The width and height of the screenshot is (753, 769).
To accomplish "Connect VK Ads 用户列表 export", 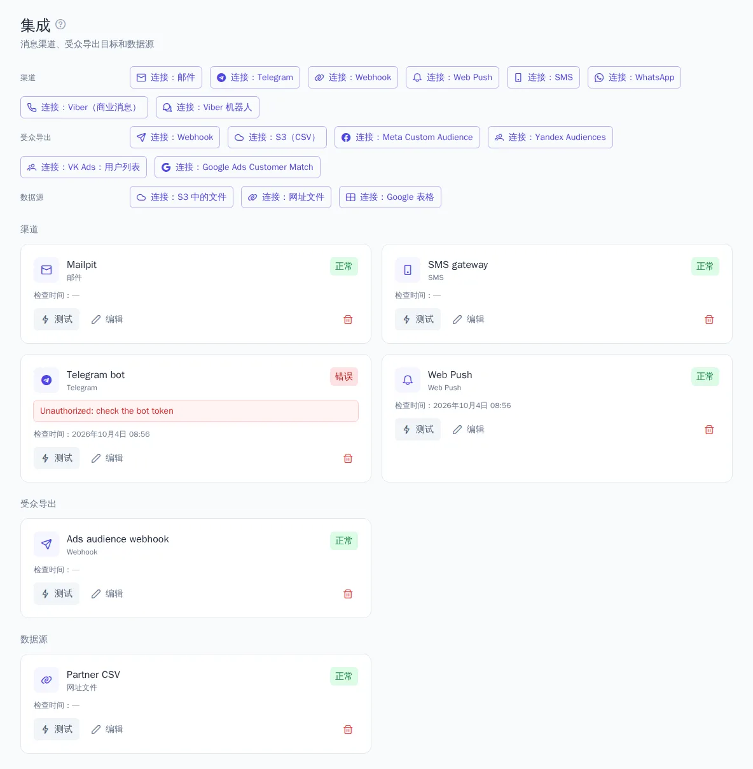I will point(83,167).
